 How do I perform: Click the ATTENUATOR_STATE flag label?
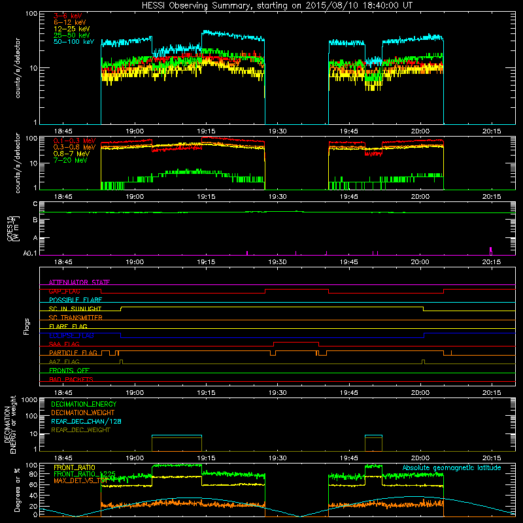[79, 282]
